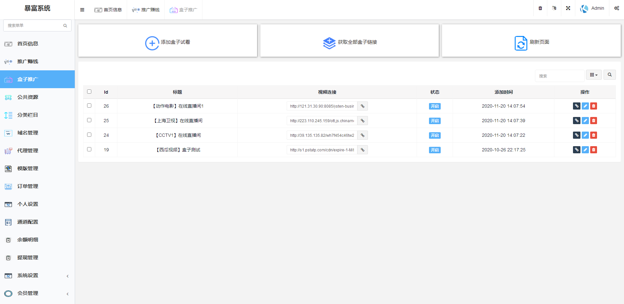Click the fullscreen expand icon in header

pos(568,8)
